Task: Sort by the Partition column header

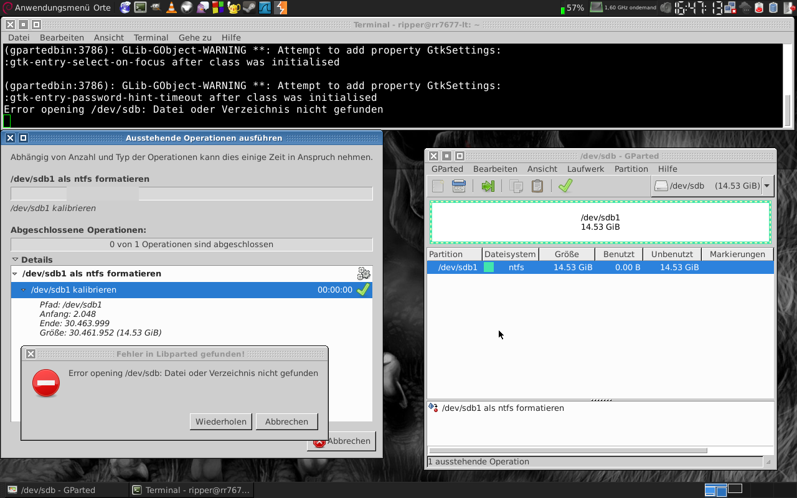Action: point(455,254)
